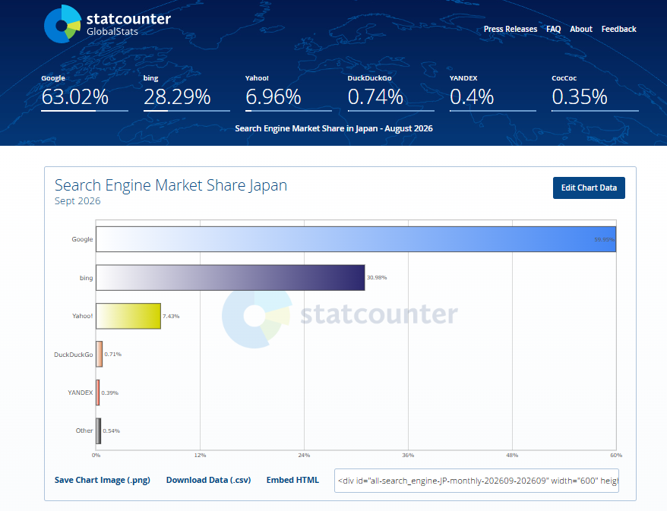Click the DuckDuckGo 0.74% header stat
The height and width of the screenshot is (511, 667).
(390, 93)
